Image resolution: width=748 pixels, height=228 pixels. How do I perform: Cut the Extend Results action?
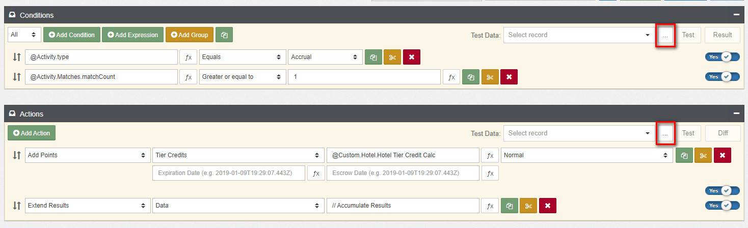coord(528,206)
